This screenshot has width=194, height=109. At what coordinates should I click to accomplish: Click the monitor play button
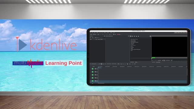160,61
